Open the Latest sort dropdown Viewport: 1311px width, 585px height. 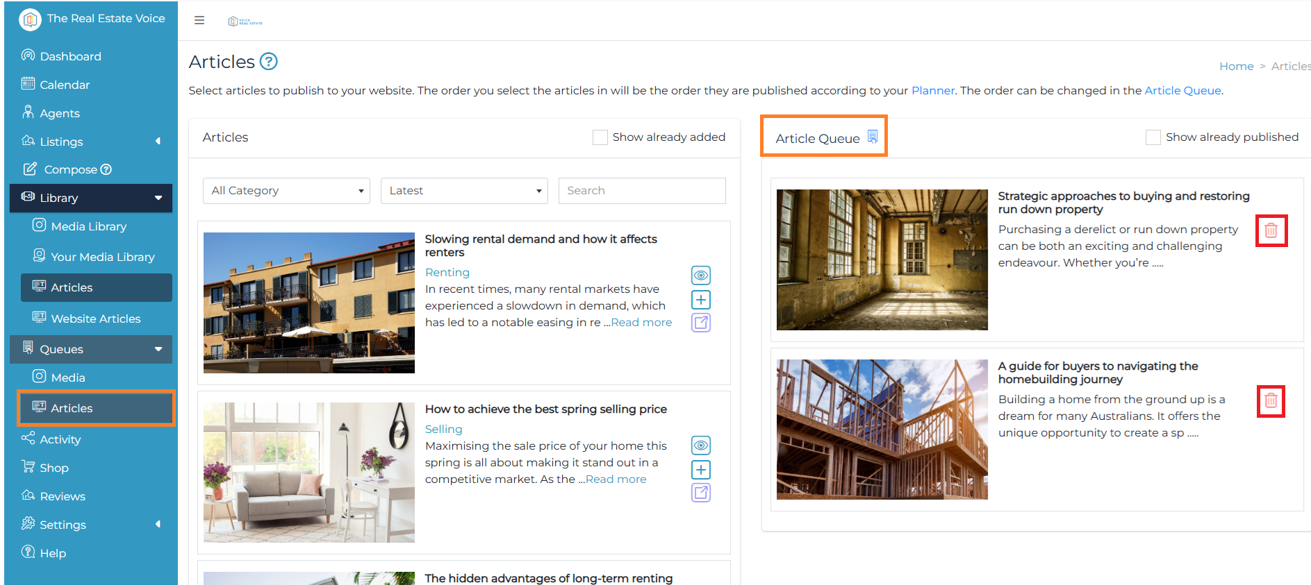coord(464,191)
